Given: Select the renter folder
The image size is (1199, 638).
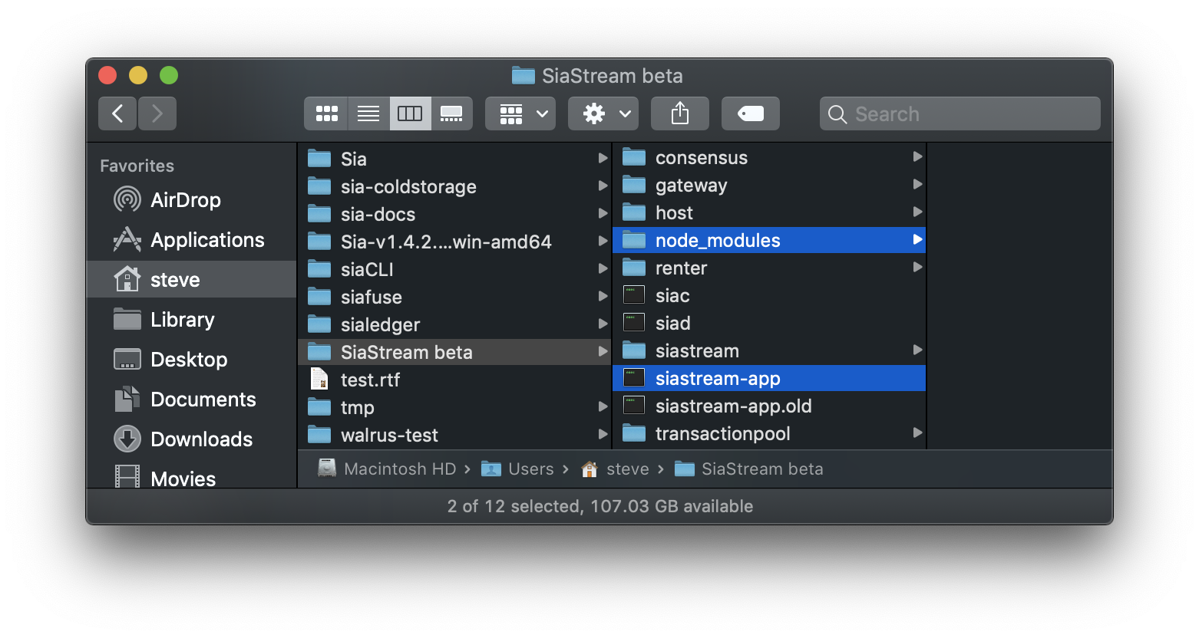Looking at the screenshot, I should click(x=769, y=268).
